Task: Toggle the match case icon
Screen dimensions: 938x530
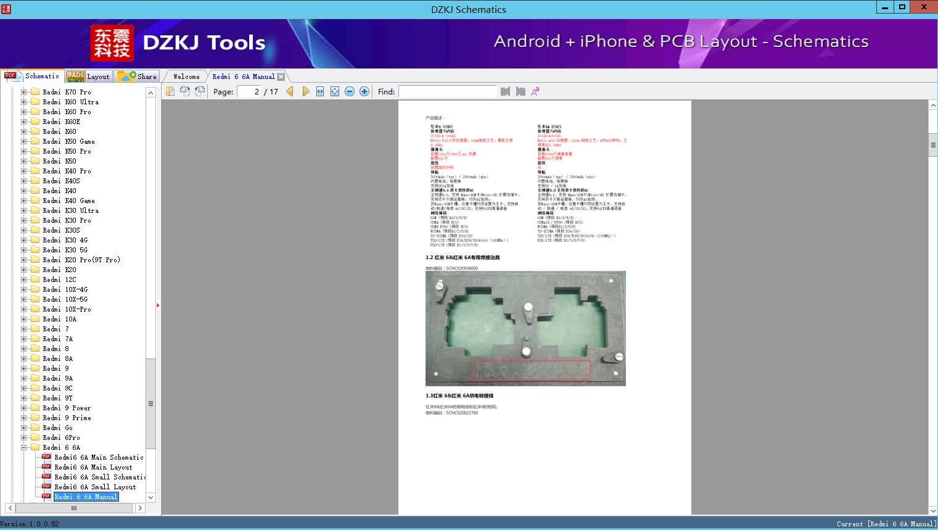Action: click(x=535, y=91)
